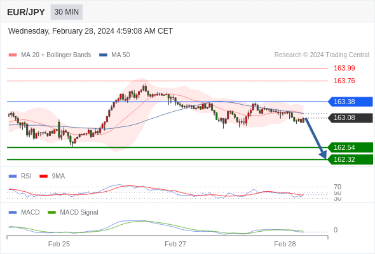Select the MA 50 blue legend swatch
This screenshot has width=375, height=254.
click(x=104, y=55)
